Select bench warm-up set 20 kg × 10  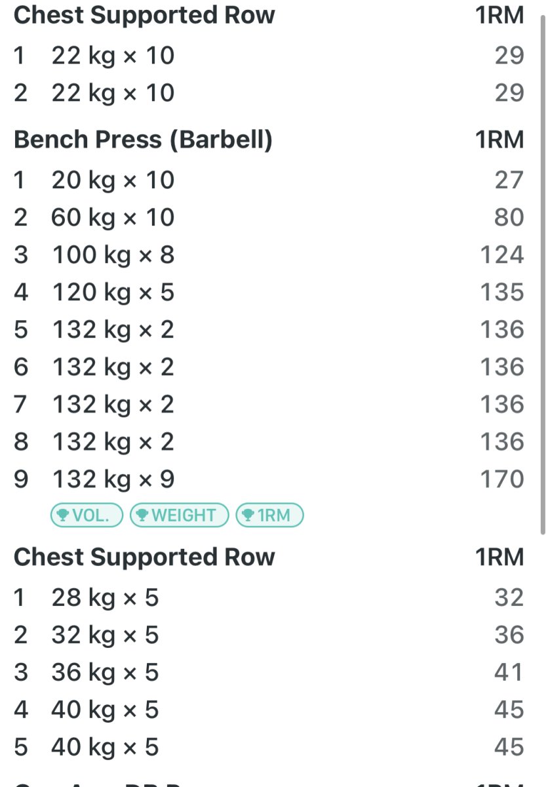(x=113, y=180)
